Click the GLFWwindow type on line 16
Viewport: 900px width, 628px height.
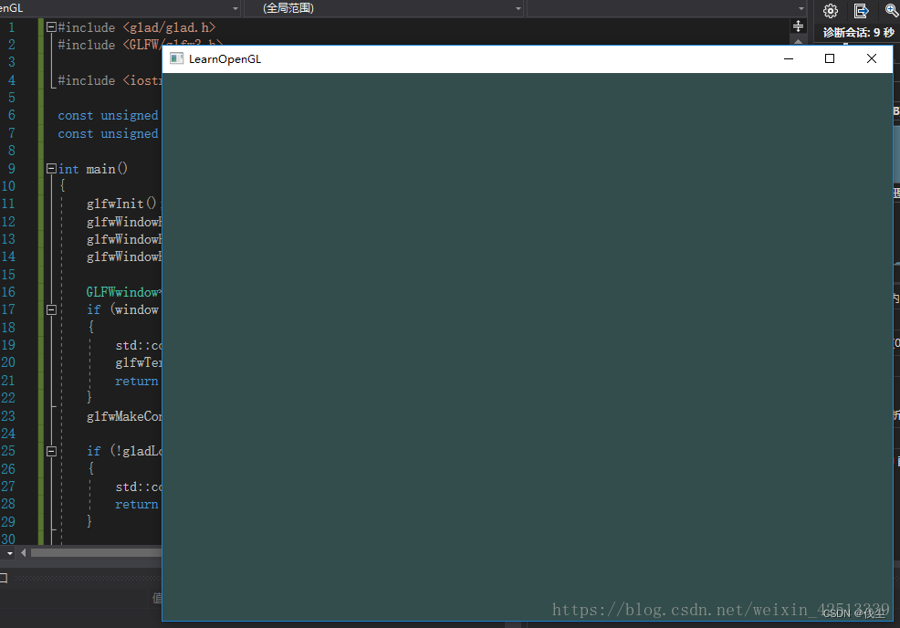tap(123, 292)
